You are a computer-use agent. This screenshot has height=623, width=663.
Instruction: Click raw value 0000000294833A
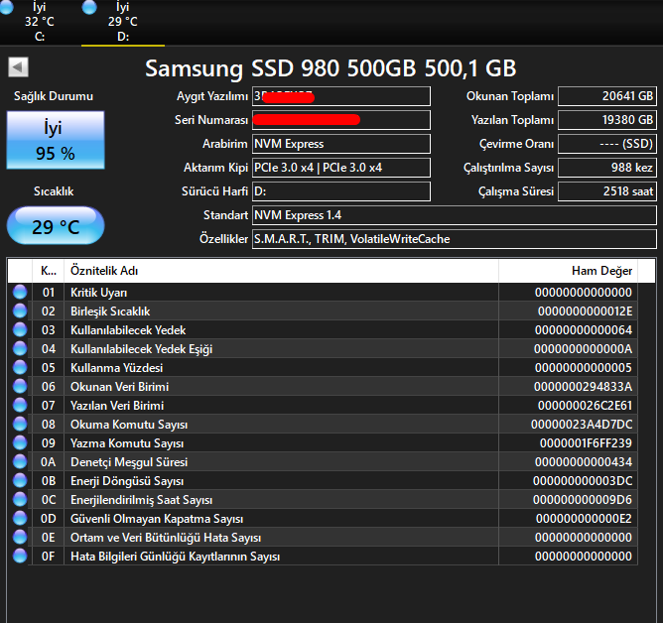point(583,387)
